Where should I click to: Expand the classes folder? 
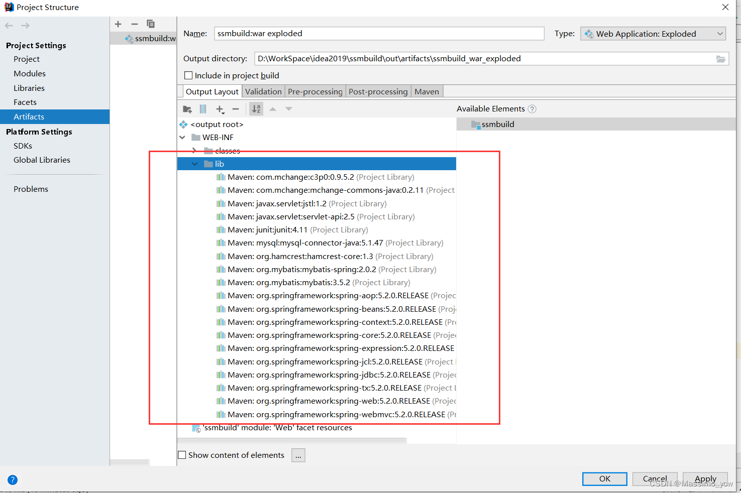tap(194, 151)
